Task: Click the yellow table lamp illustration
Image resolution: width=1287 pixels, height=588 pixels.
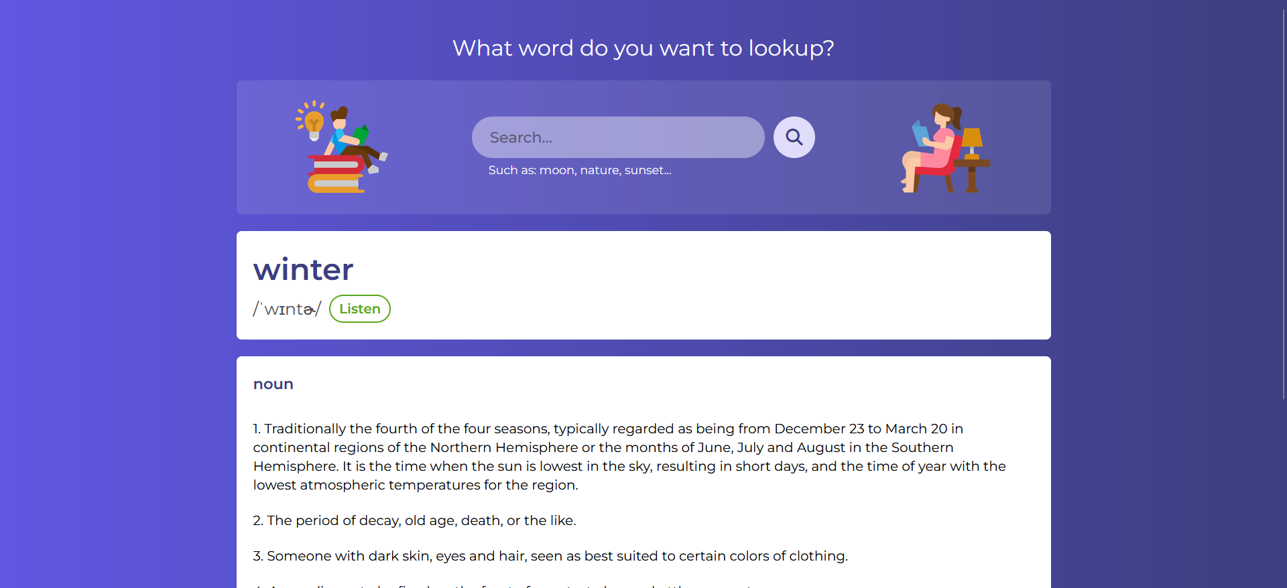Action: tap(971, 143)
